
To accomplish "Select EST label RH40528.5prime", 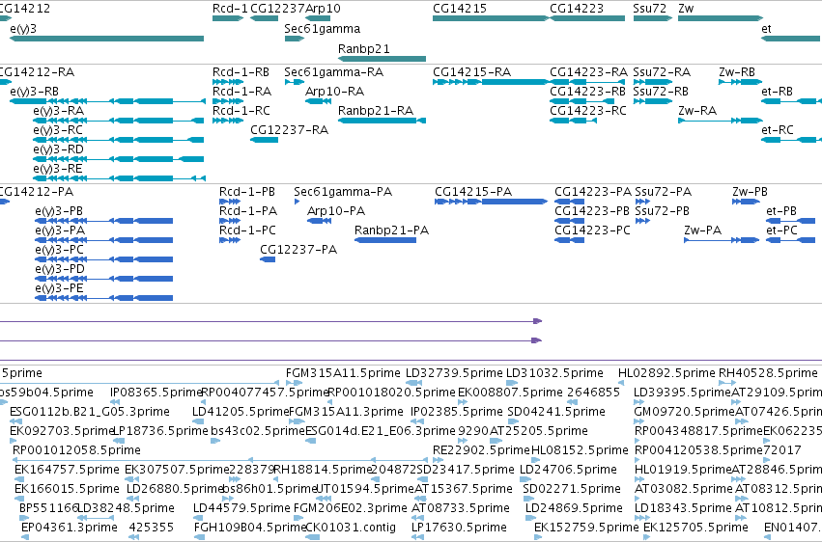I will (x=768, y=373).
